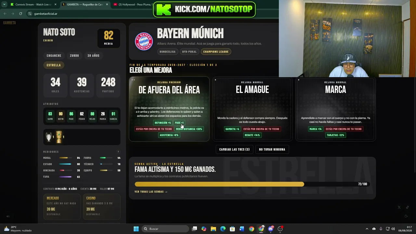The image size is (416, 234).
Task: Open Discord from the taskbar
Action: pyautogui.click(x=271, y=229)
